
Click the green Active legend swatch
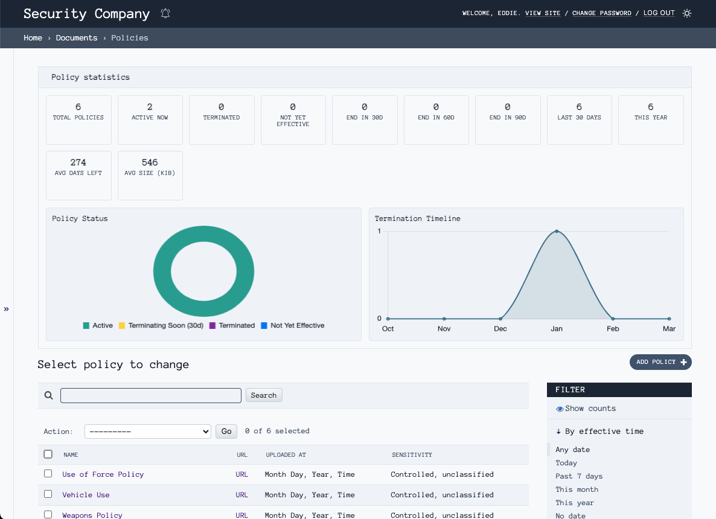(x=86, y=326)
